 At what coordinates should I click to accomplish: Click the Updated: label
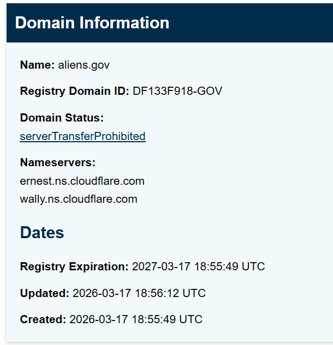[x=45, y=293]
